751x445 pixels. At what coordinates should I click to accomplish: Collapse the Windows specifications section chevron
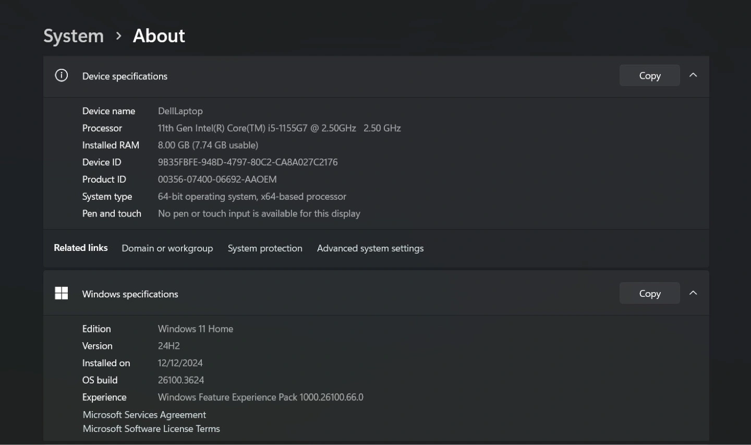click(x=693, y=293)
